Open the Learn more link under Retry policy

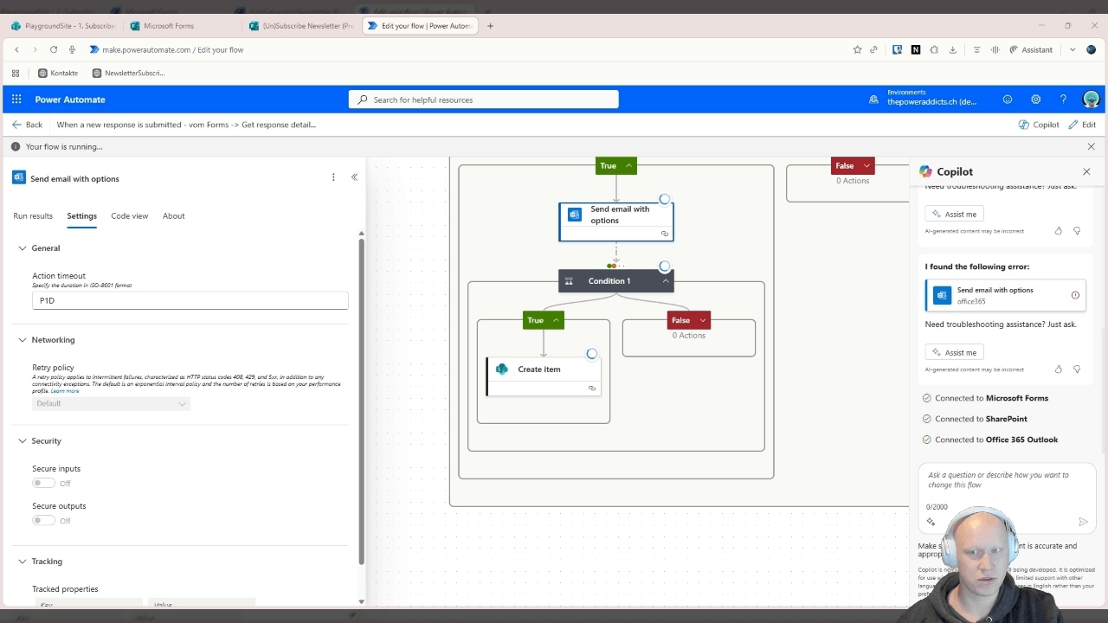65,391
